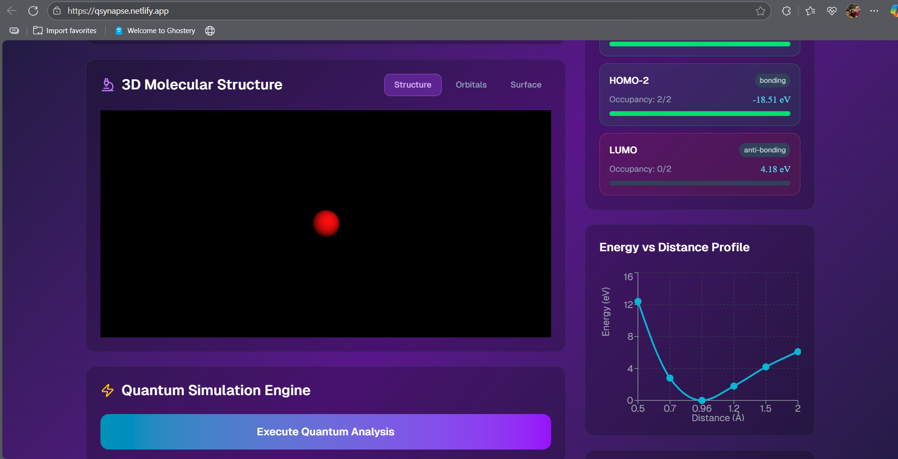The width and height of the screenshot is (898, 459).
Task: Bookmark page with the star icon
Action: tap(761, 11)
